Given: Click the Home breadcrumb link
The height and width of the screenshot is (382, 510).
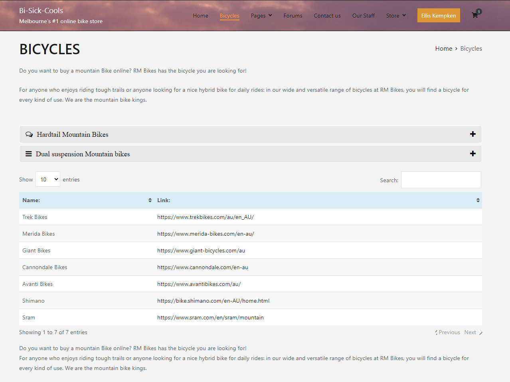Looking at the screenshot, I should click(x=444, y=48).
